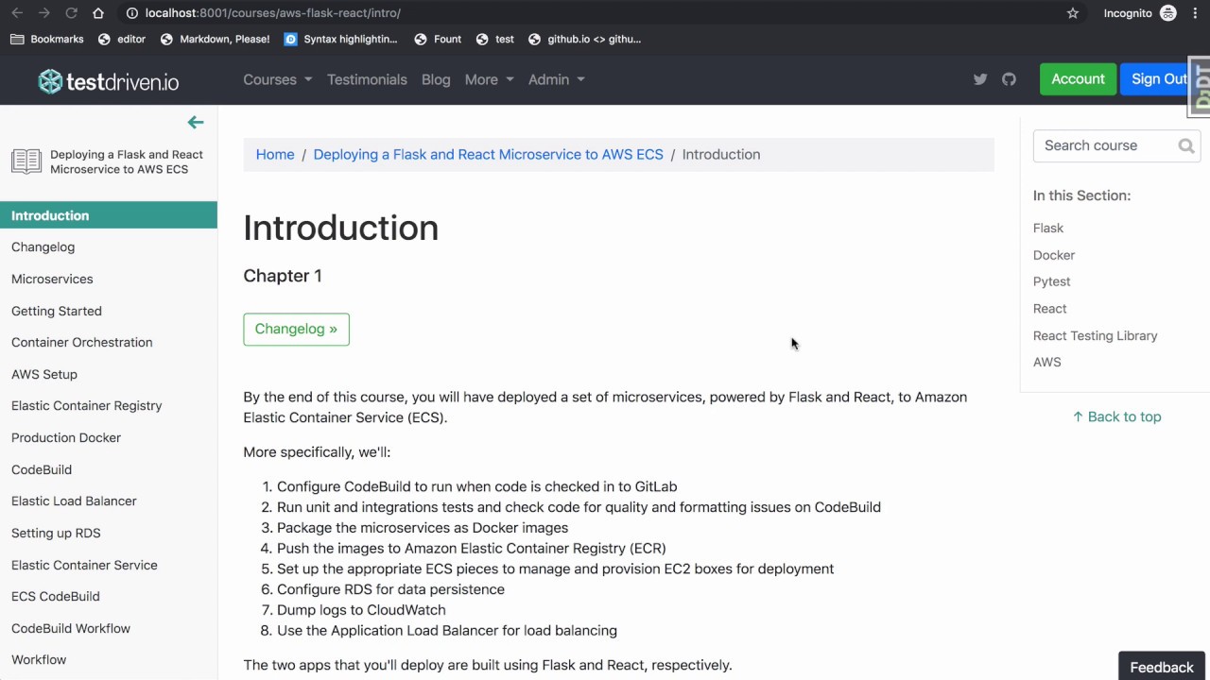This screenshot has width=1210, height=680.
Task: Open Elastic Container Registry chapter
Action: [x=87, y=405]
